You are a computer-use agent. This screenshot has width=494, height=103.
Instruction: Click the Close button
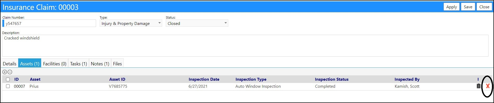tap(484, 7)
